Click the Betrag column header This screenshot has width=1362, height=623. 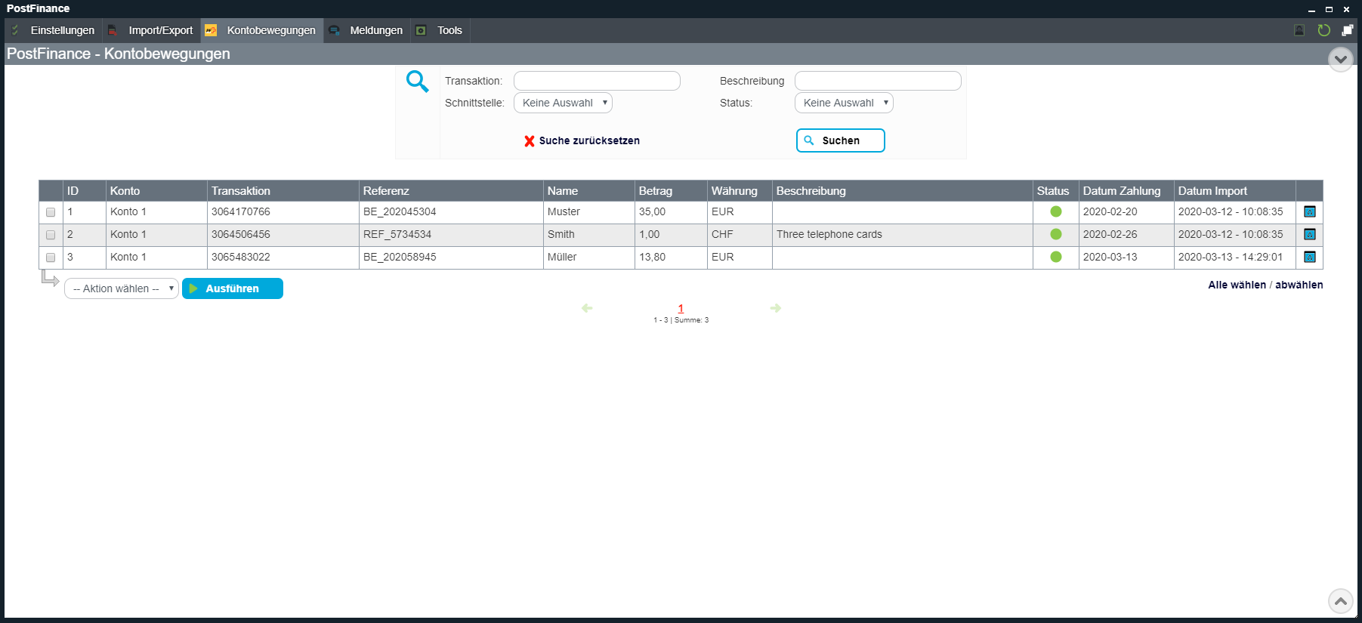[x=671, y=191]
